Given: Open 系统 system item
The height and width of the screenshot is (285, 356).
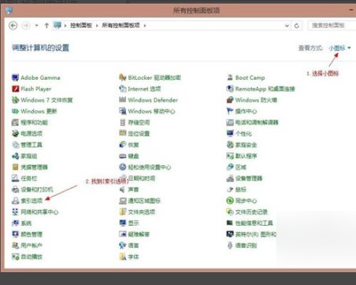Looking at the screenshot, I should click(x=22, y=223).
